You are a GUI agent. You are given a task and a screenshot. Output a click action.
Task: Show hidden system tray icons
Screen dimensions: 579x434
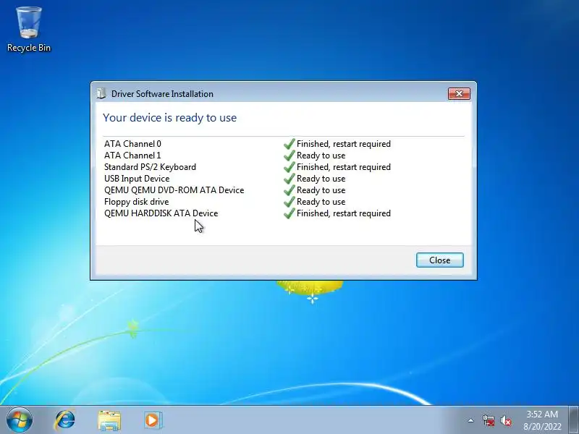(x=471, y=420)
